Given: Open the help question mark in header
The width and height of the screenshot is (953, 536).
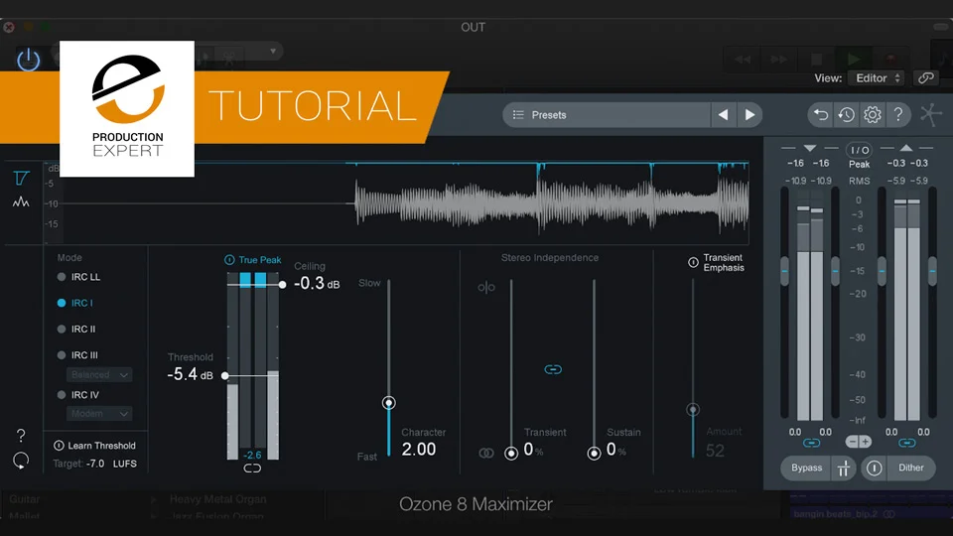Looking at the screenshot, I should click(x=898, y=115).
